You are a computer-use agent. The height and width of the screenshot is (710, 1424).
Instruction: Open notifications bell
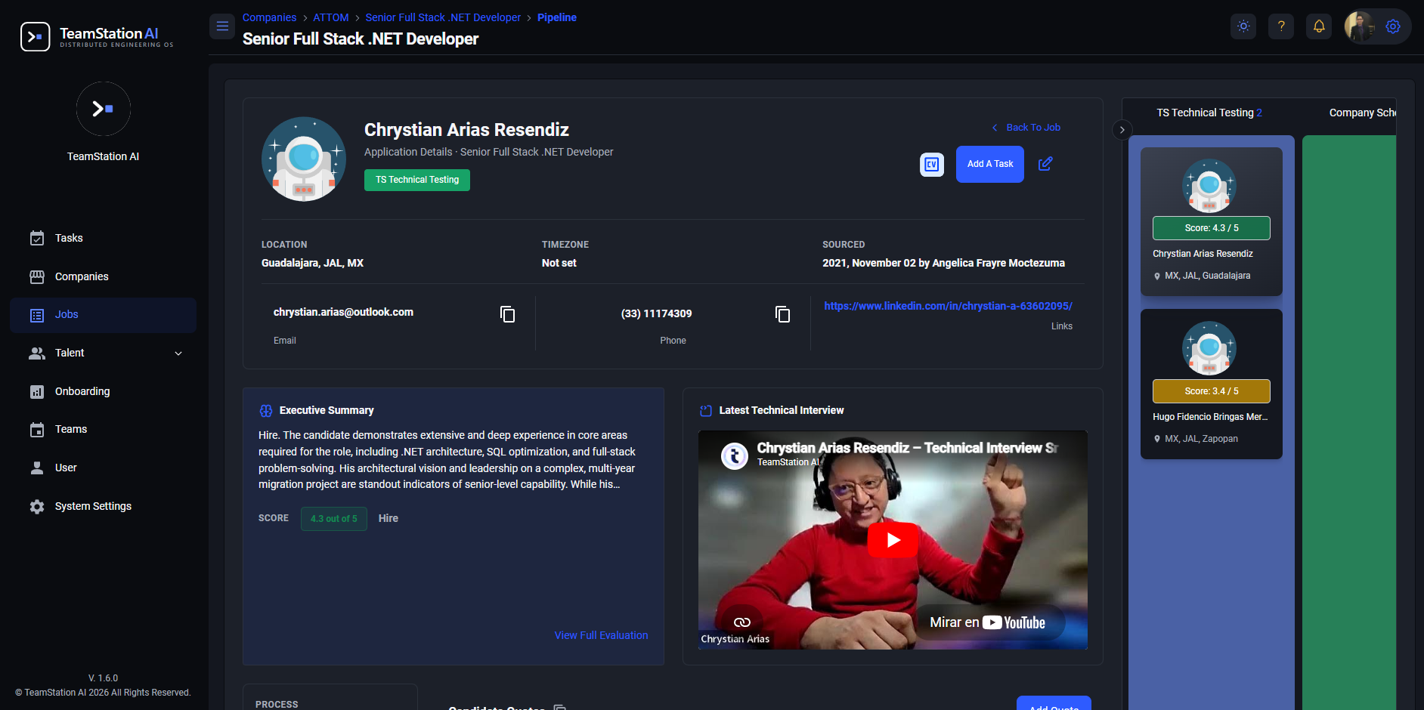coord(1319,26)
